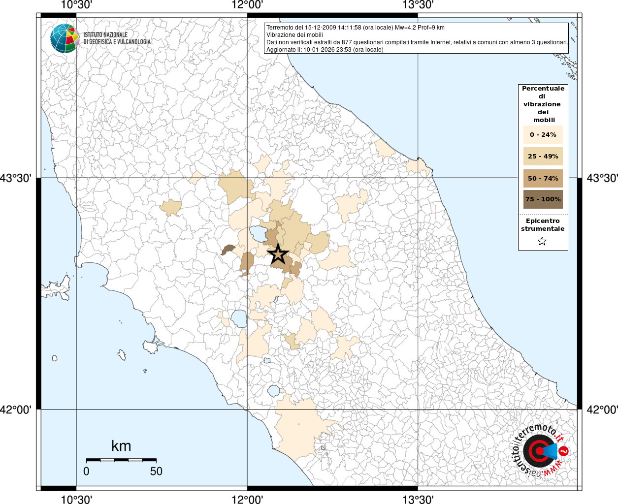Click the Aggiornato il update date line

(x=325, y=50)
